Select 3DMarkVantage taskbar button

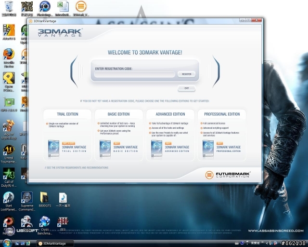[55, 244]
